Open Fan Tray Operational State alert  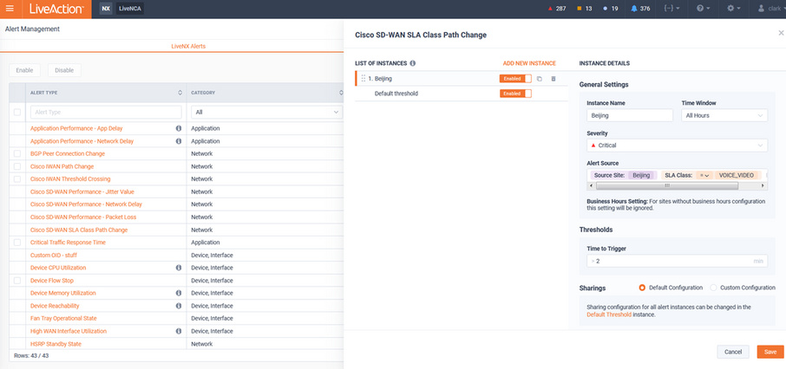pos(63,319)
